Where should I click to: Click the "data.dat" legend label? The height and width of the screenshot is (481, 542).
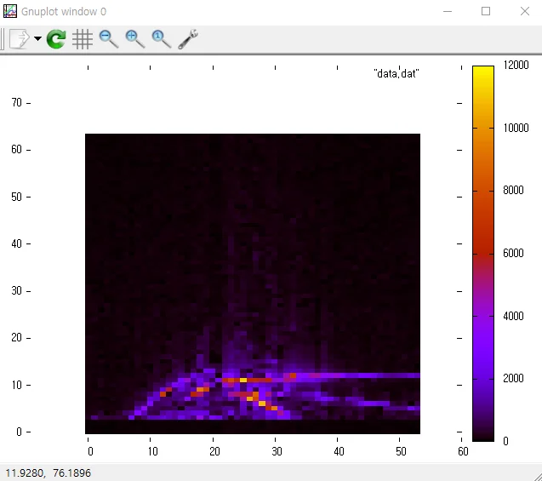(397, 74)
